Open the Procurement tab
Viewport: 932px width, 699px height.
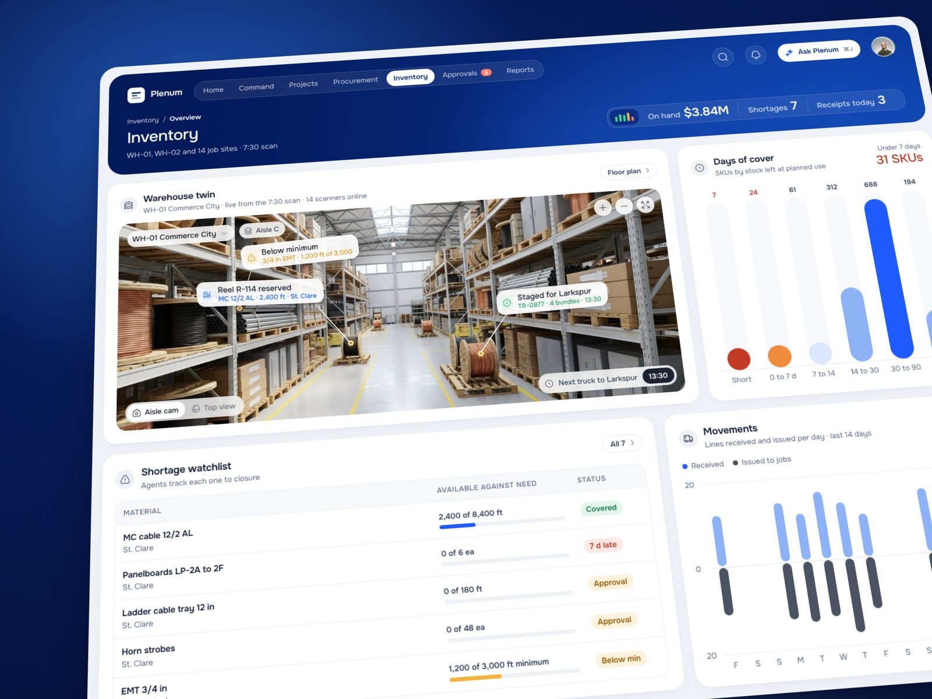coord(355,80)
